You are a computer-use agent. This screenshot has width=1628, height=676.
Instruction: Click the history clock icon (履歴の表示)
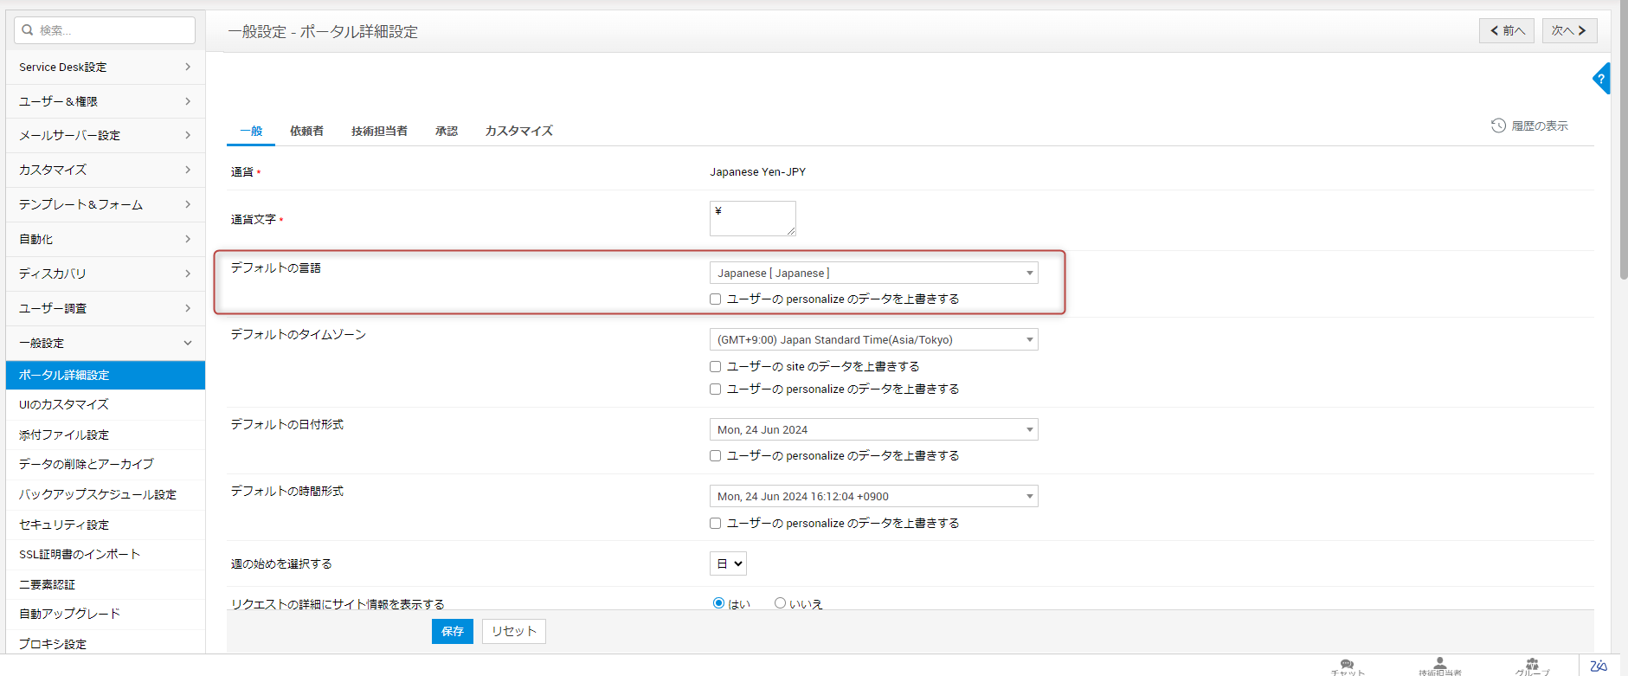coord(1498,126)
